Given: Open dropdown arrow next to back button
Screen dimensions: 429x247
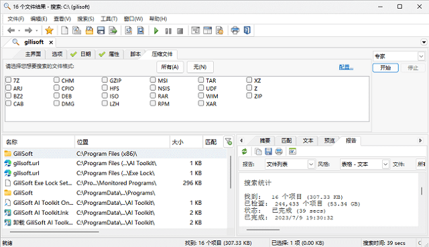Looking at the screenshot, I should pyautogui.click(x=19, y=31).
